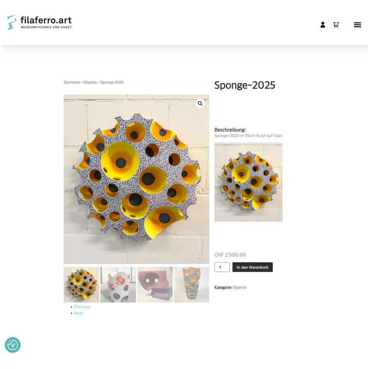
Task: Select the tall vase thumbnail
Action: pyautogui.click(x=191, y=285)
